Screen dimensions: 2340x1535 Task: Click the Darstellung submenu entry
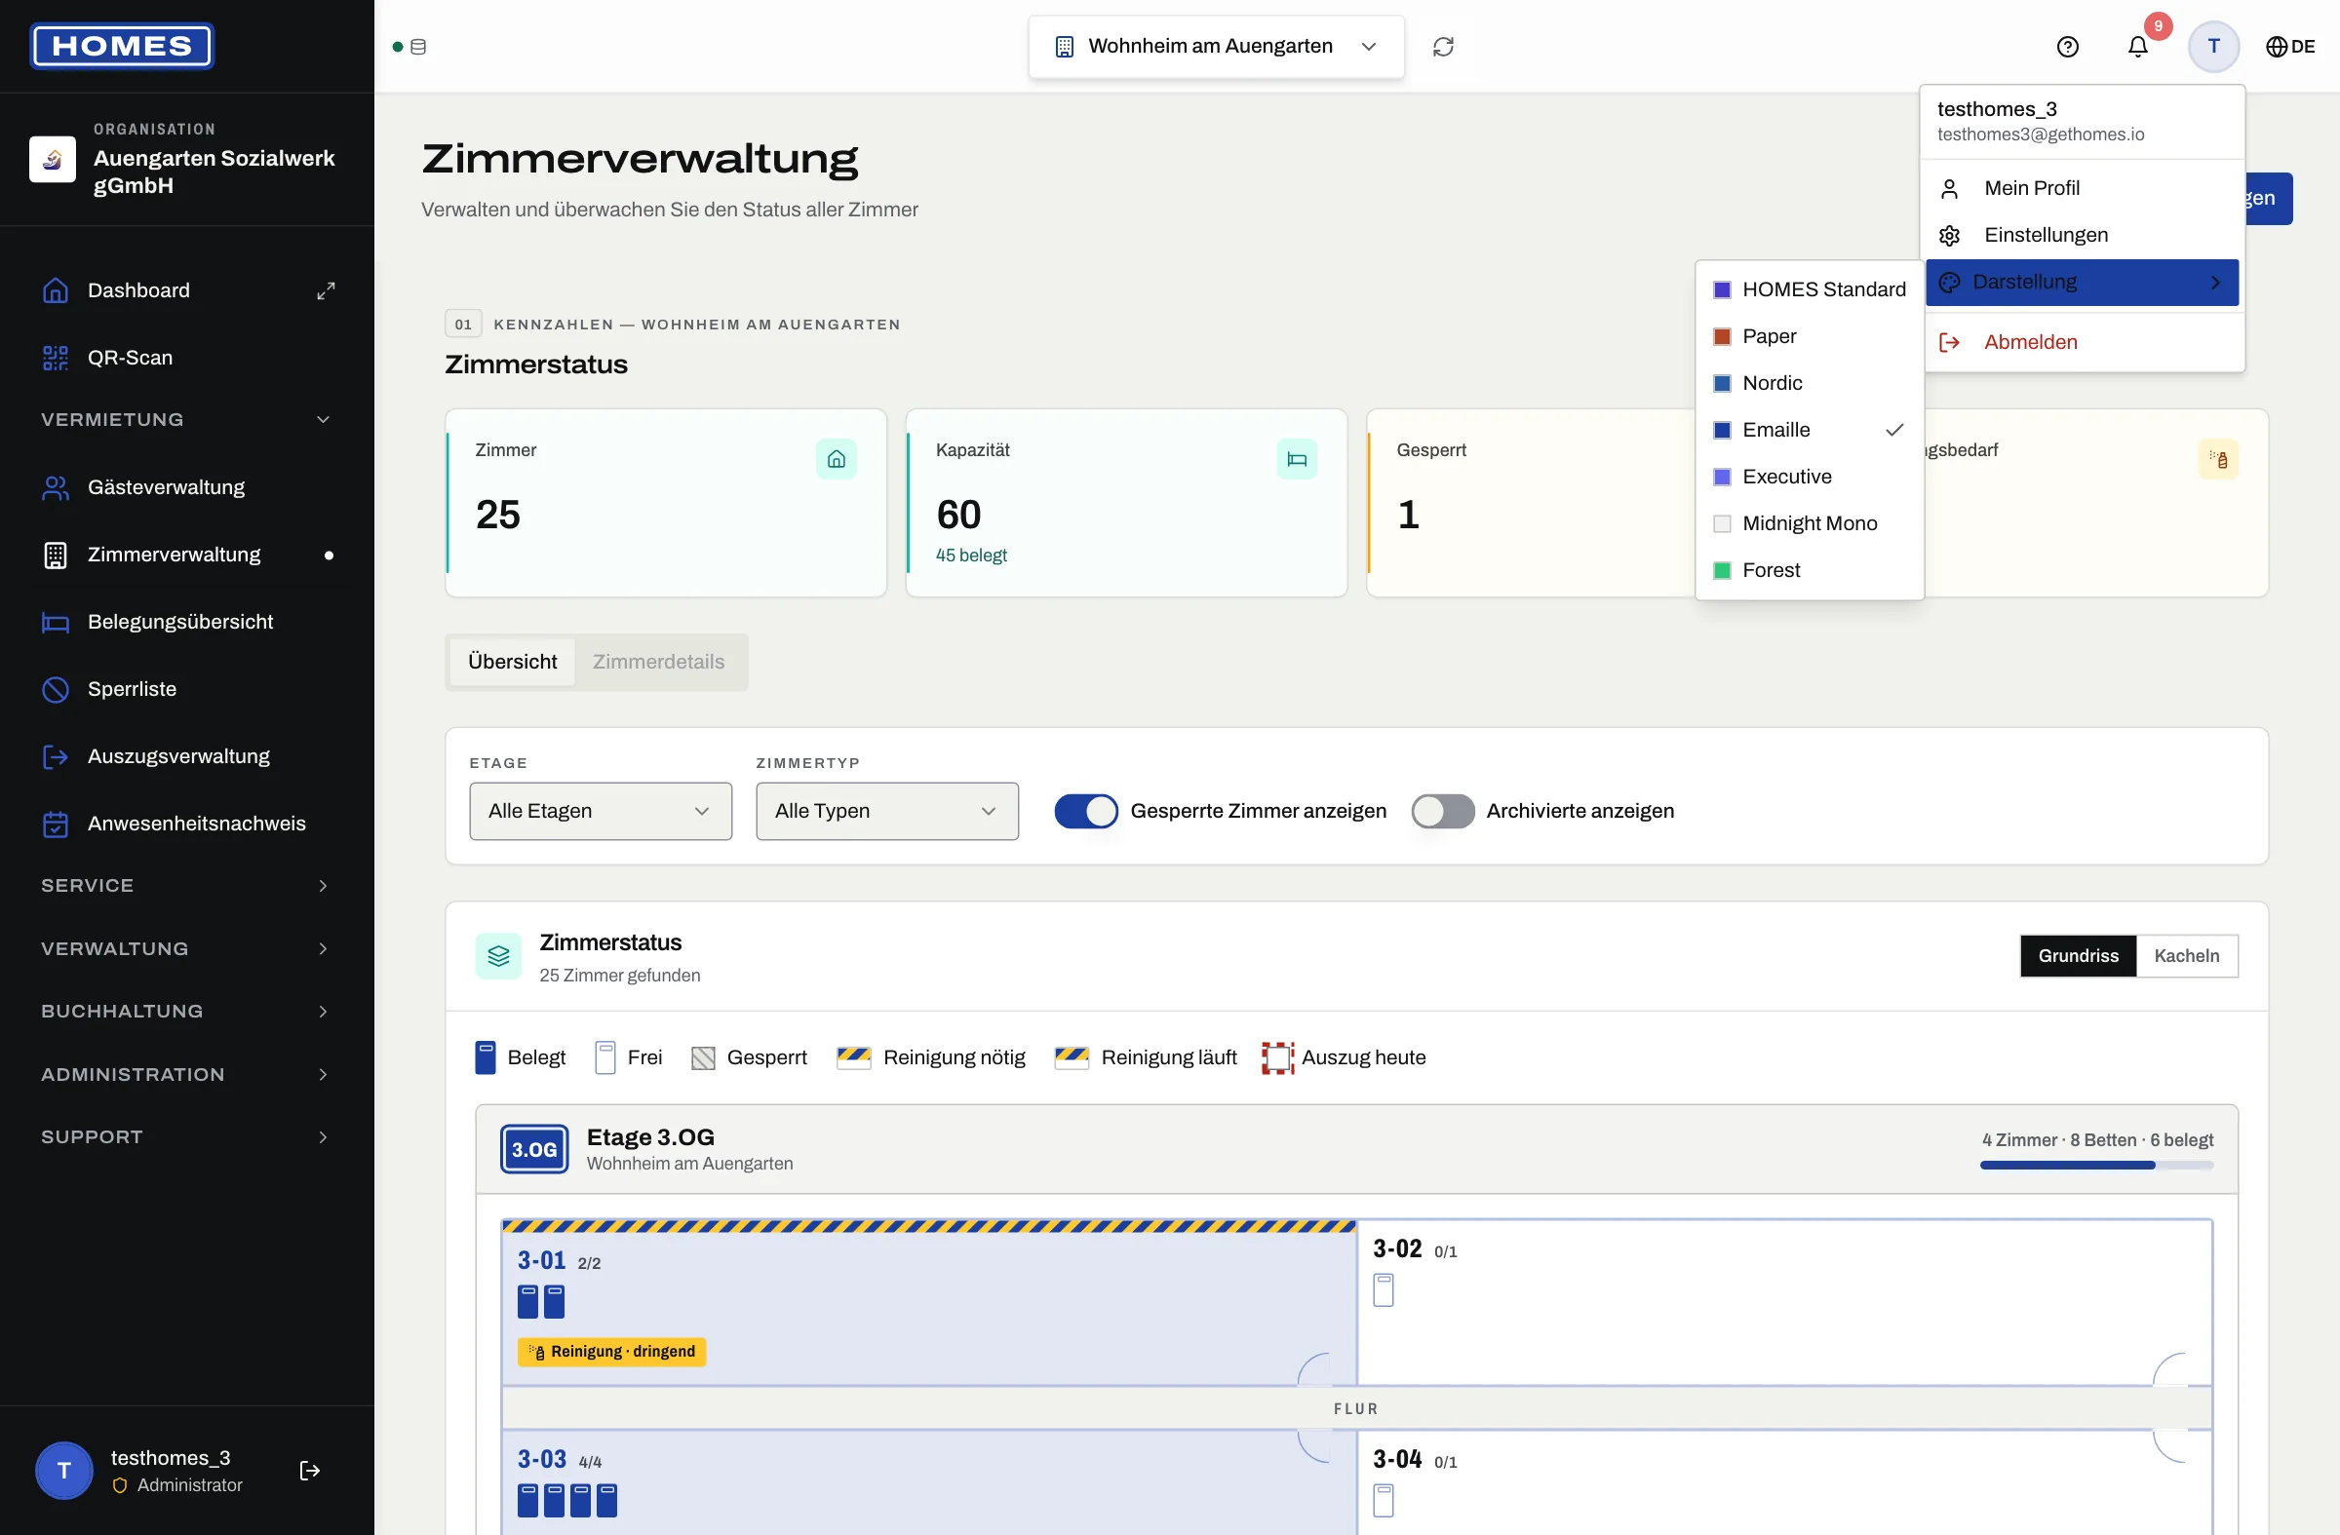click(x=2082, y=282)
